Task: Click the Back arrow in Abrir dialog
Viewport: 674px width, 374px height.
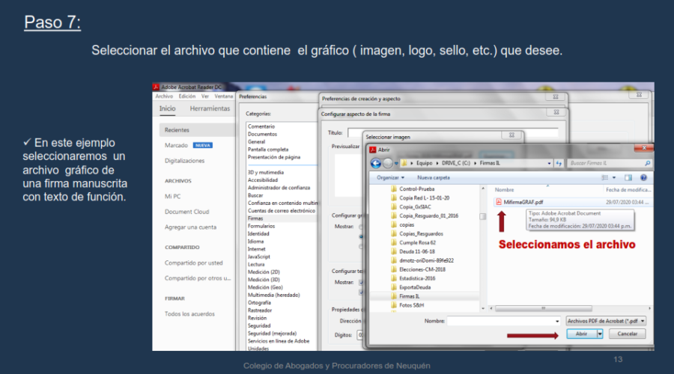Action: pyautogui.click(x=376, y=163)
